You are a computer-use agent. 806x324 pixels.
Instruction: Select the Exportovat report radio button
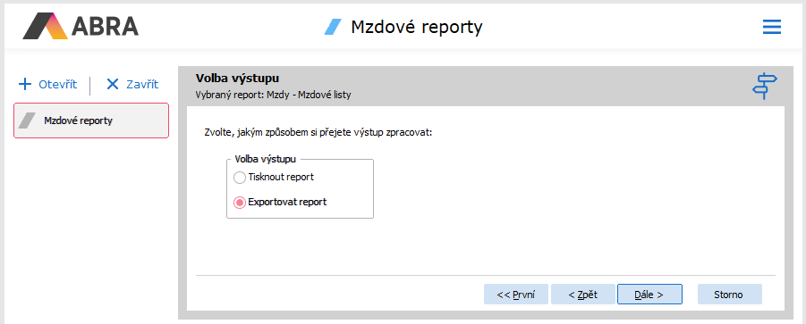pyautogui.click(x=240, y=203)
